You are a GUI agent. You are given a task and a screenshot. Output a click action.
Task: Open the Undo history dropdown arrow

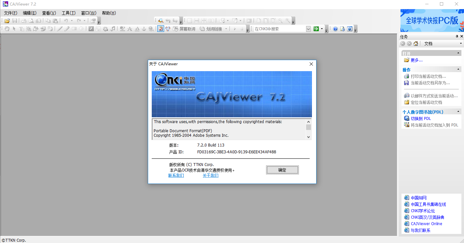click(72, 21)
